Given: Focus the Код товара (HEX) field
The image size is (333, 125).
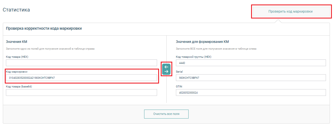Looking at the screenshot, I should coord(81,63).
